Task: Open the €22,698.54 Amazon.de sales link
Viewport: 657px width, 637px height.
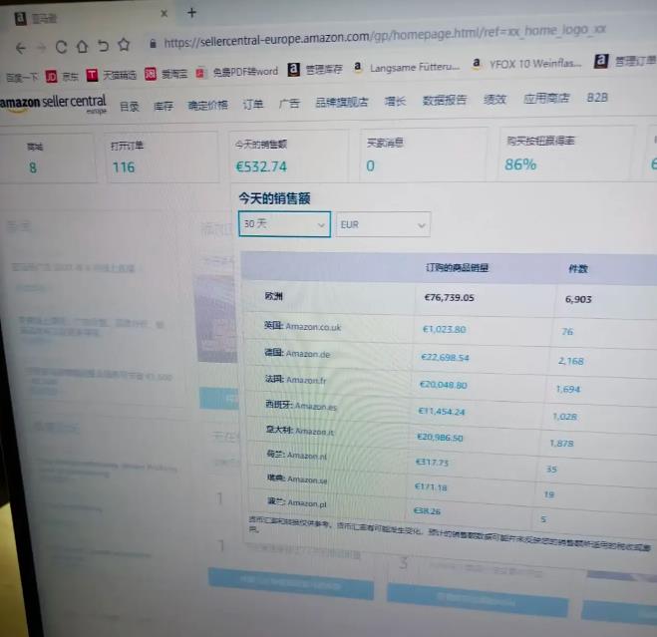Action: [445, 358]
